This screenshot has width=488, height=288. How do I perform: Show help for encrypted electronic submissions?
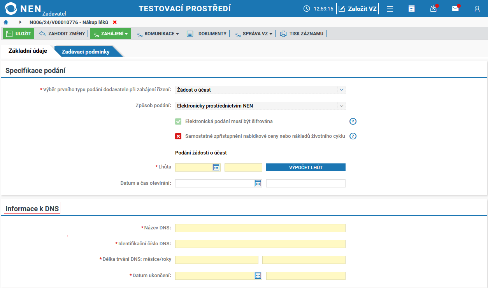click(353, 121)
